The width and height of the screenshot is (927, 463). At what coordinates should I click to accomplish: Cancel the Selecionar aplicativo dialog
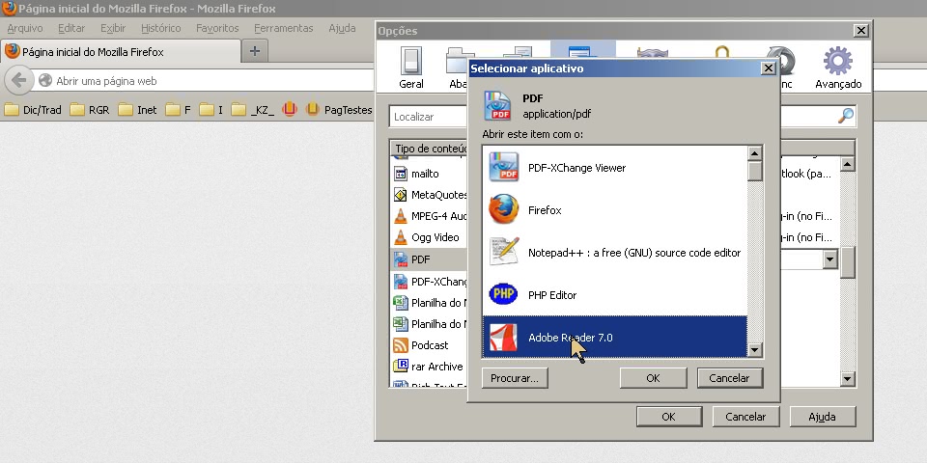click(730, 378)
